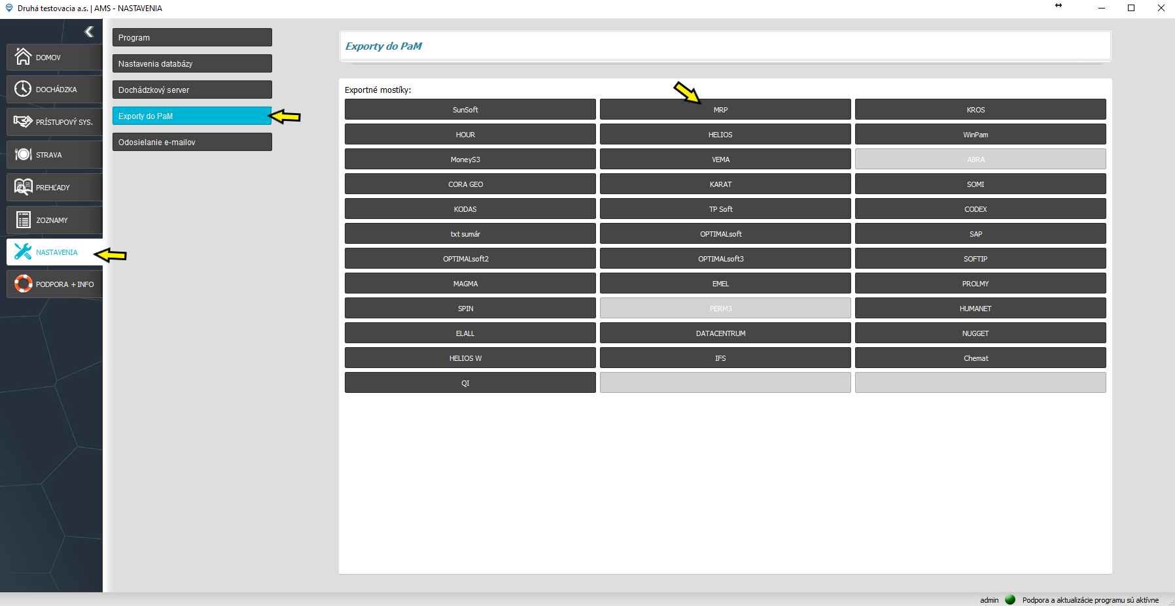Choose the SunSoft export bridge
Image resolution: width=1175 pixels, height=606 pixels.
470,109
